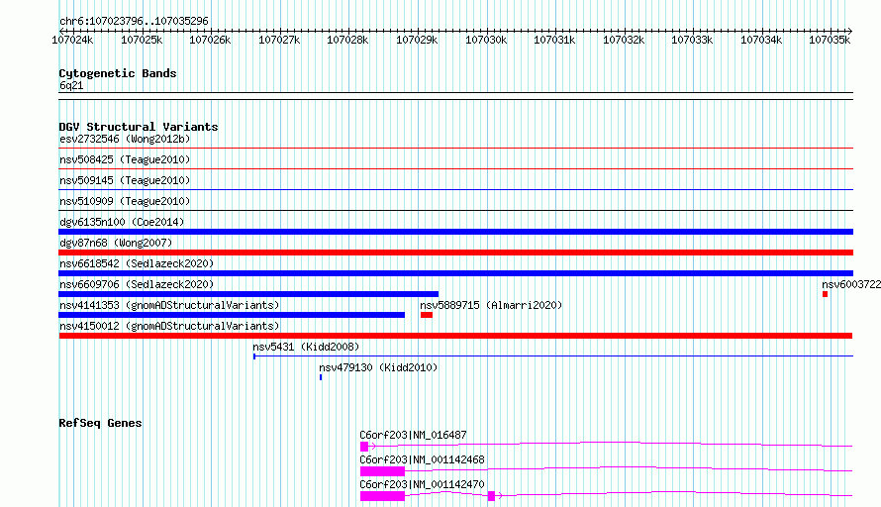Click the 107031k ruler tick label
Image resolution: width=881 pixels, height=507 pixels.
coord(554,40)
